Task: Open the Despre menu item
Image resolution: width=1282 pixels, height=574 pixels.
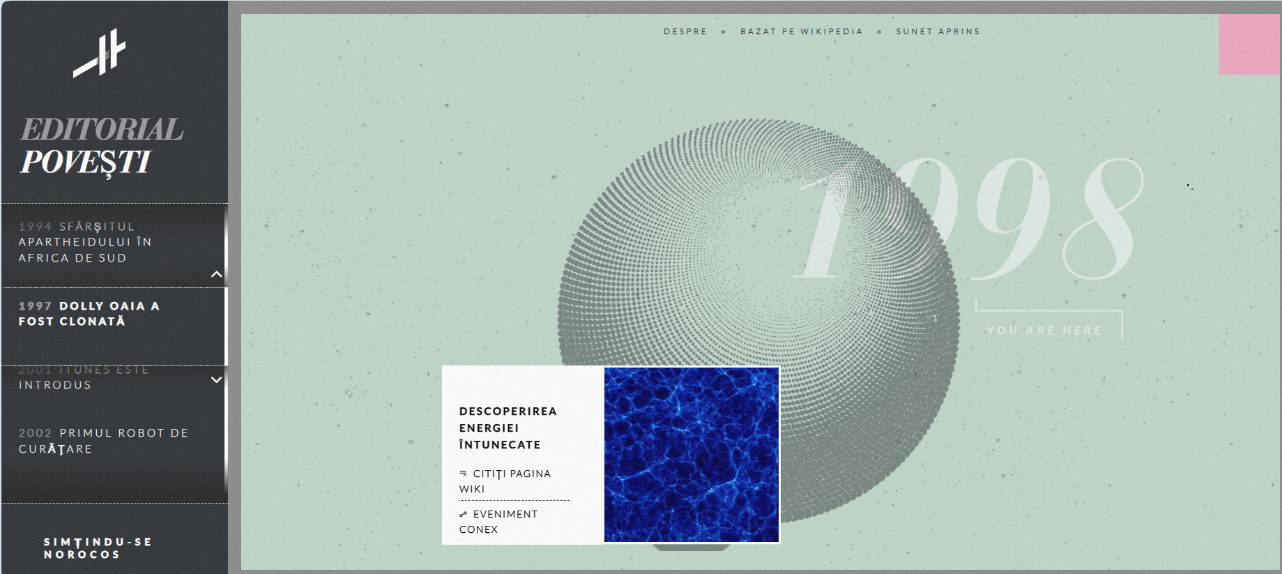Action: 685,31
